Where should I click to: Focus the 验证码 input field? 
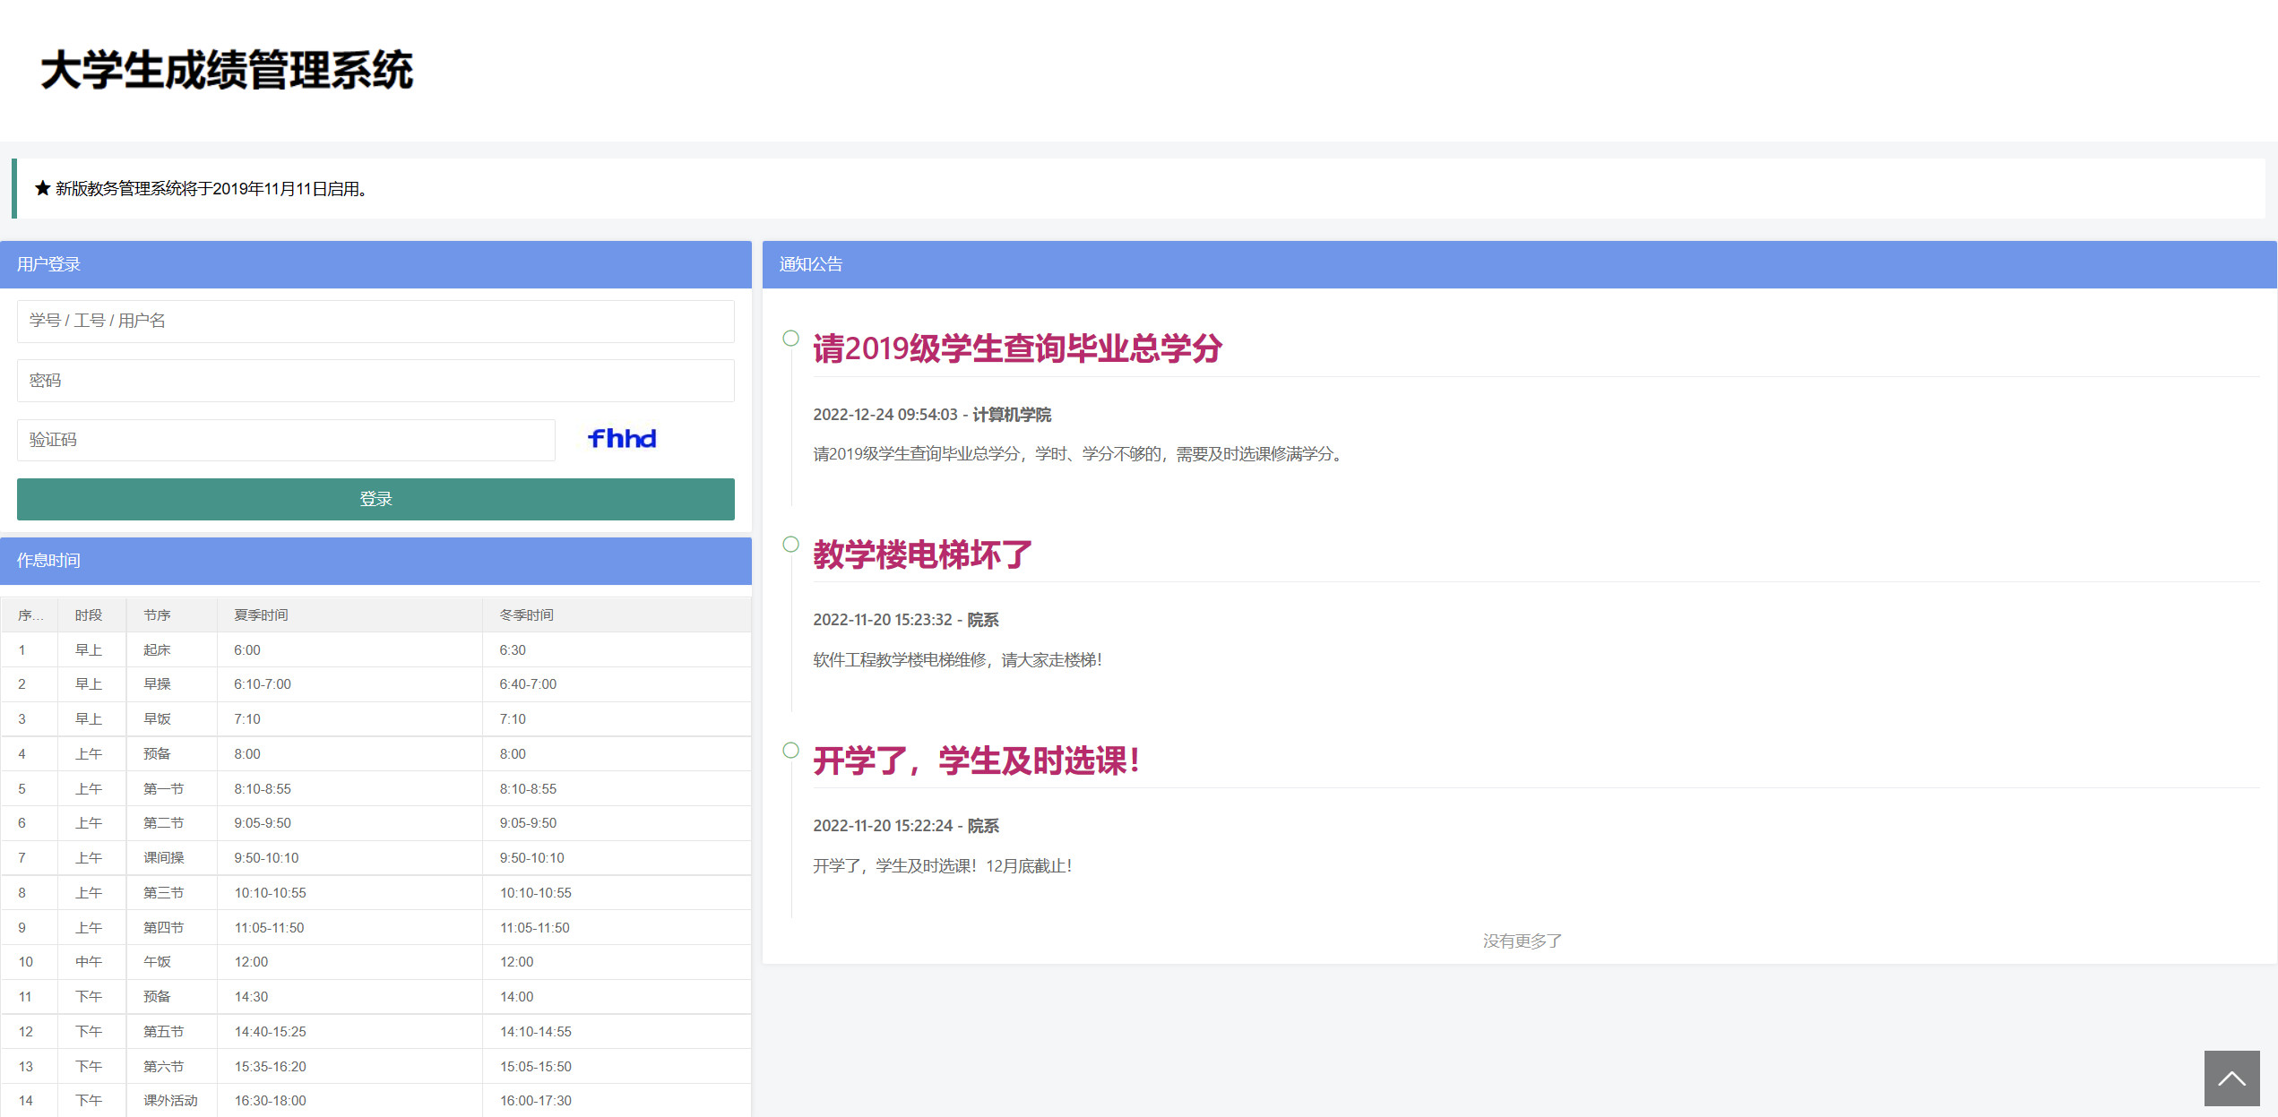point(286,440)
